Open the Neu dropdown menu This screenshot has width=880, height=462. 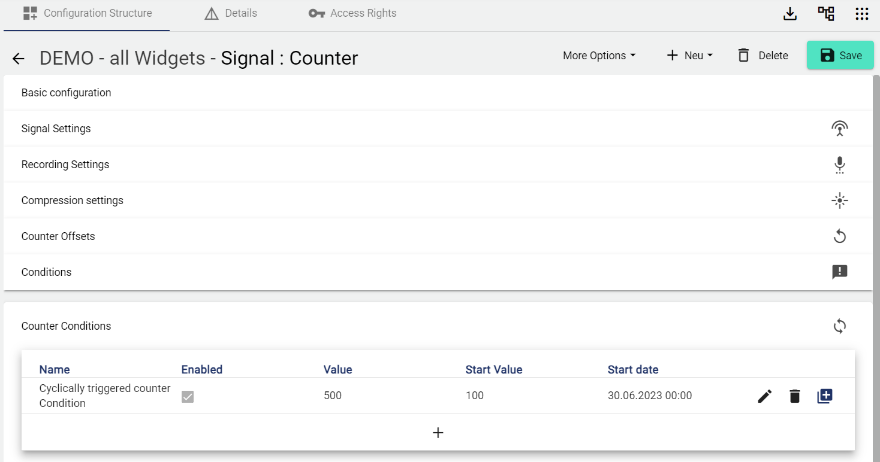point(689,56)
